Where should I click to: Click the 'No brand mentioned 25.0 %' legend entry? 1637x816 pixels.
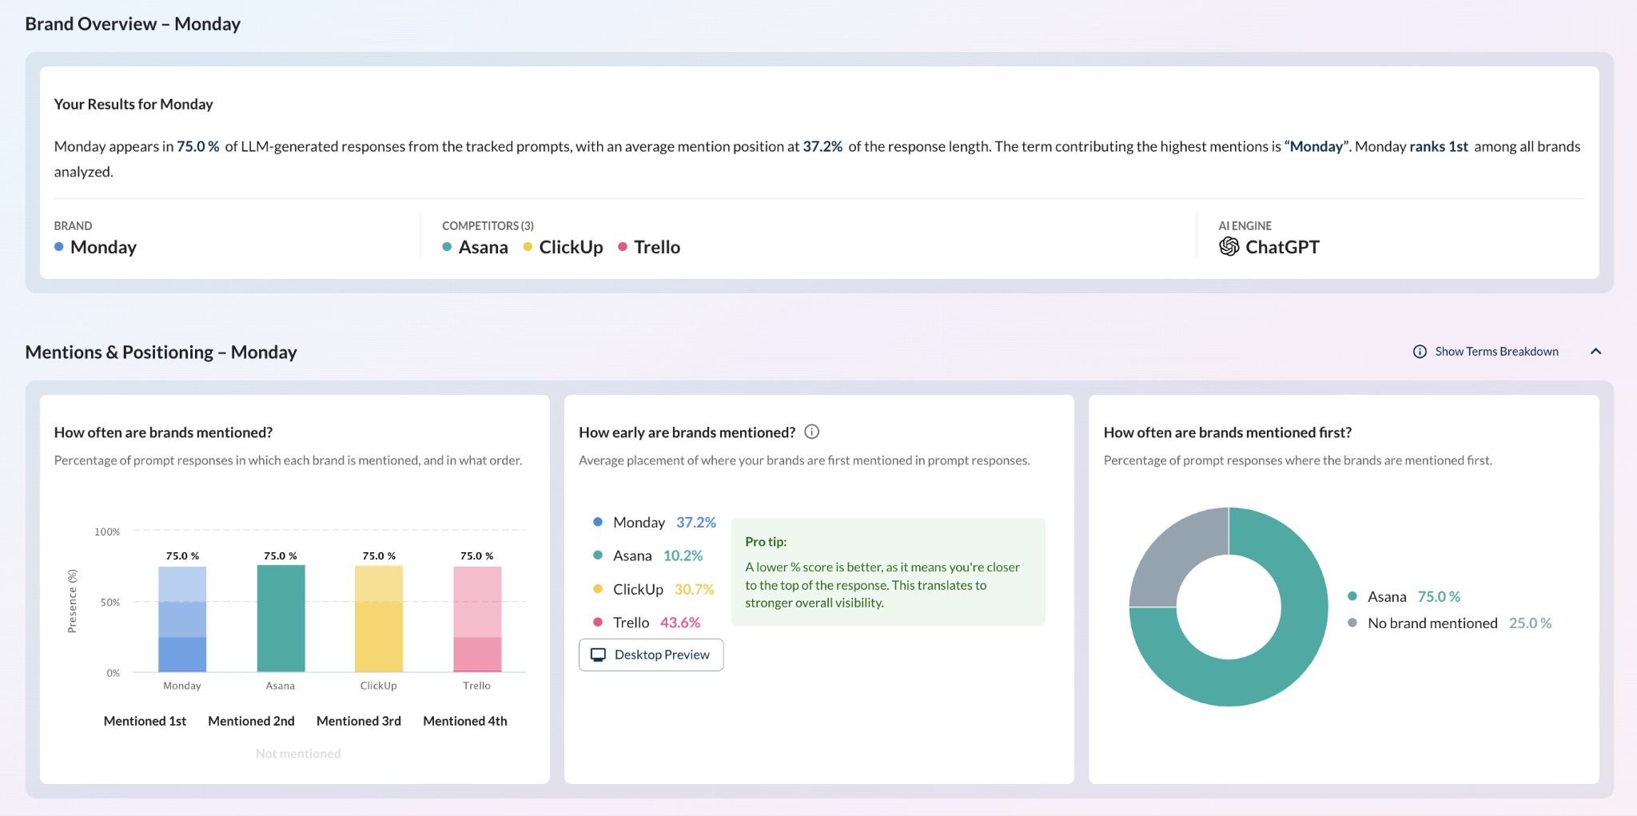[1449, 623]
